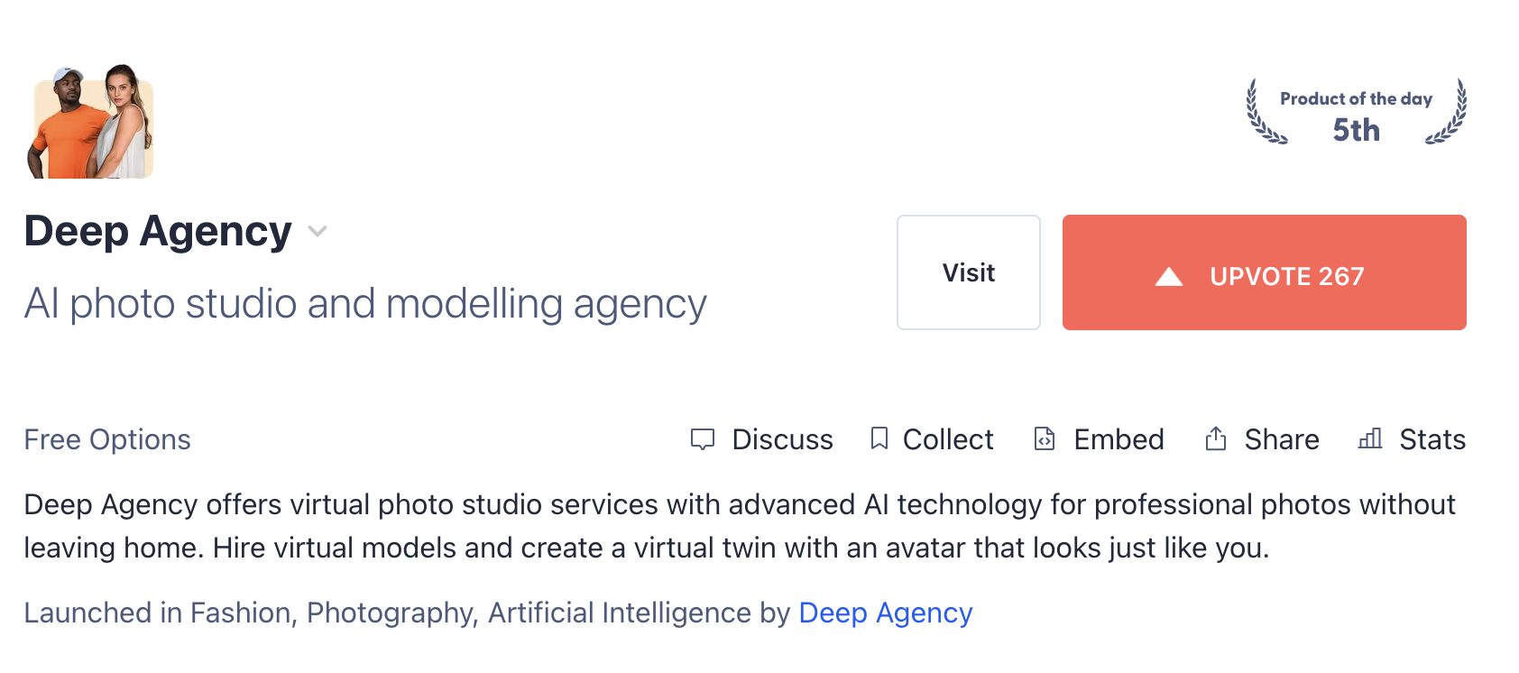
Task: Expand the chevron next to Deep Agency
Action: [317, 231]
